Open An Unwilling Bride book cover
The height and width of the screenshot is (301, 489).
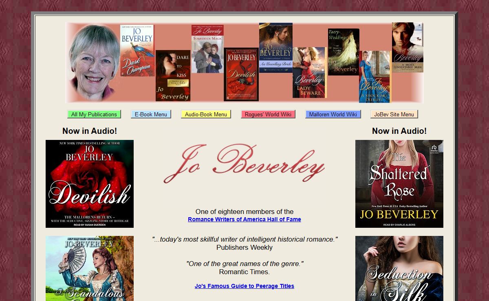click(x=275, y=48)
